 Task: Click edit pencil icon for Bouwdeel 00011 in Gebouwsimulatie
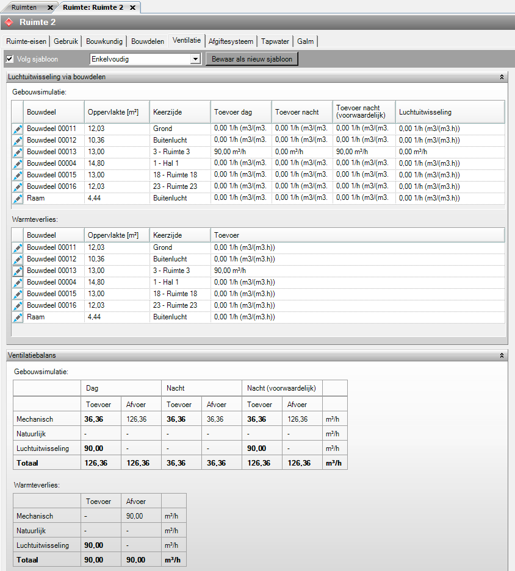pyautogui.click(x=18, y=129)
